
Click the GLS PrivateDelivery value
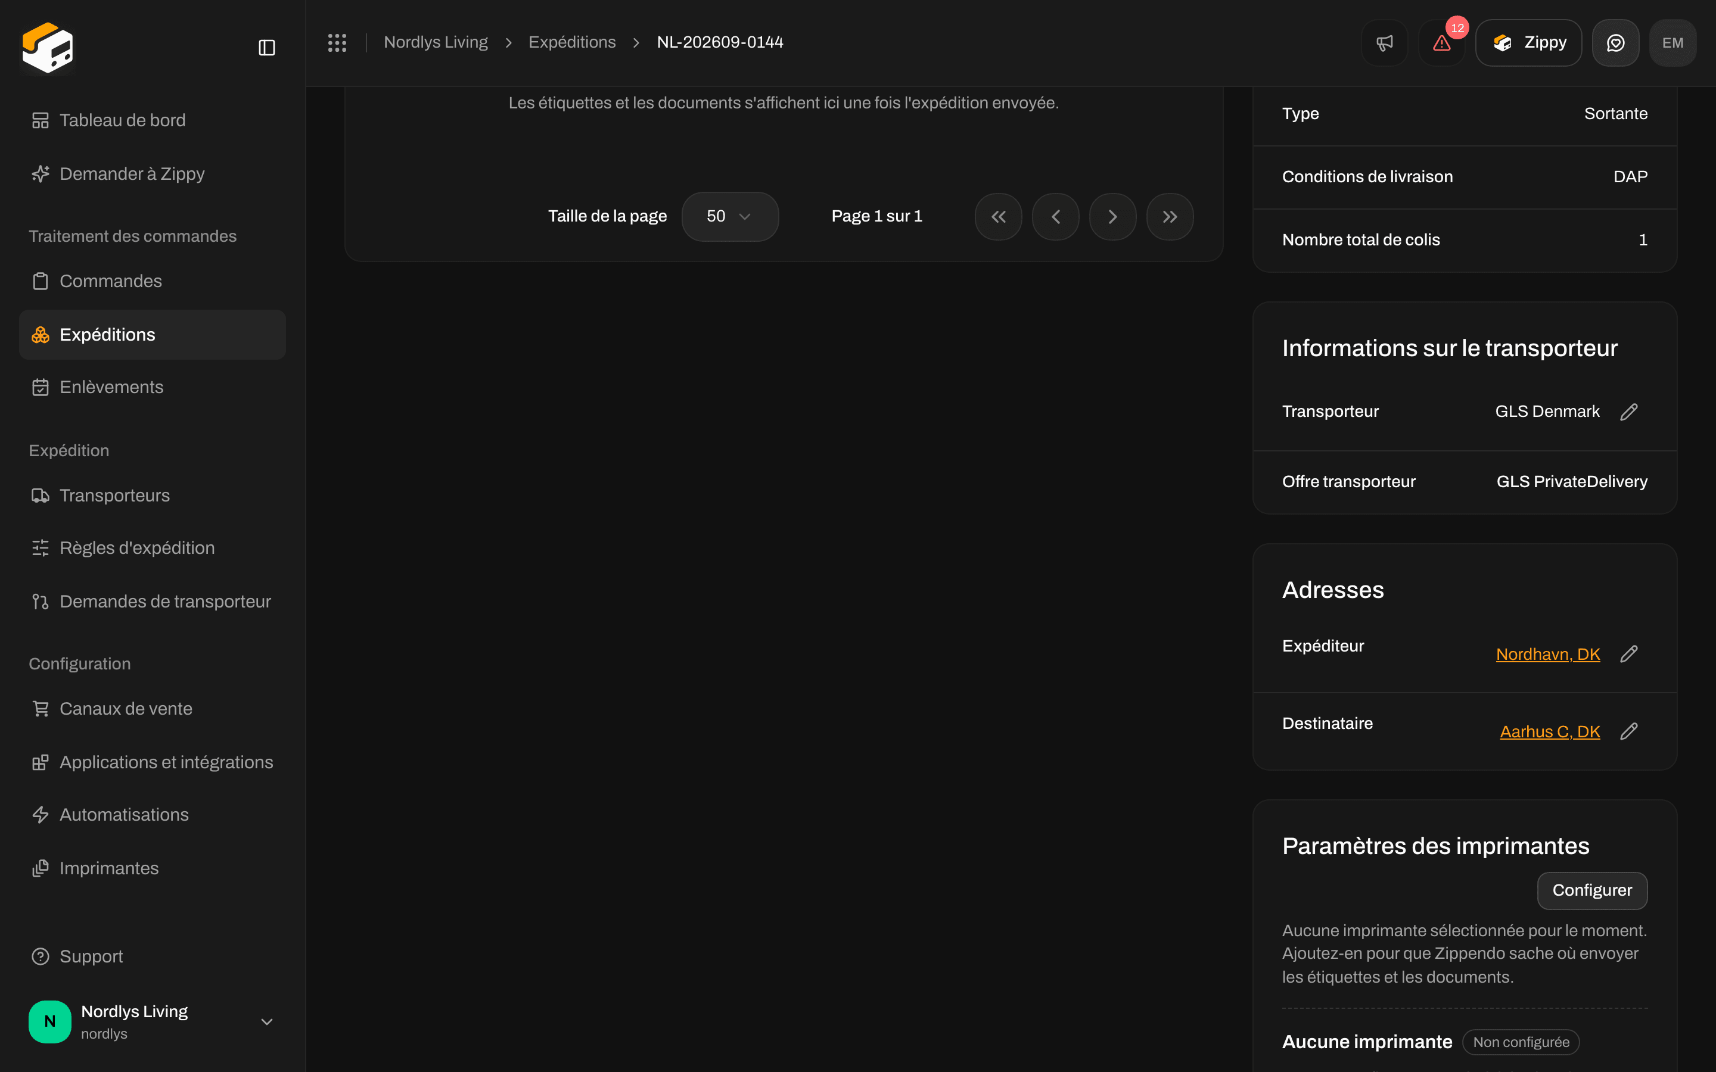click(x=1572, y=482)
